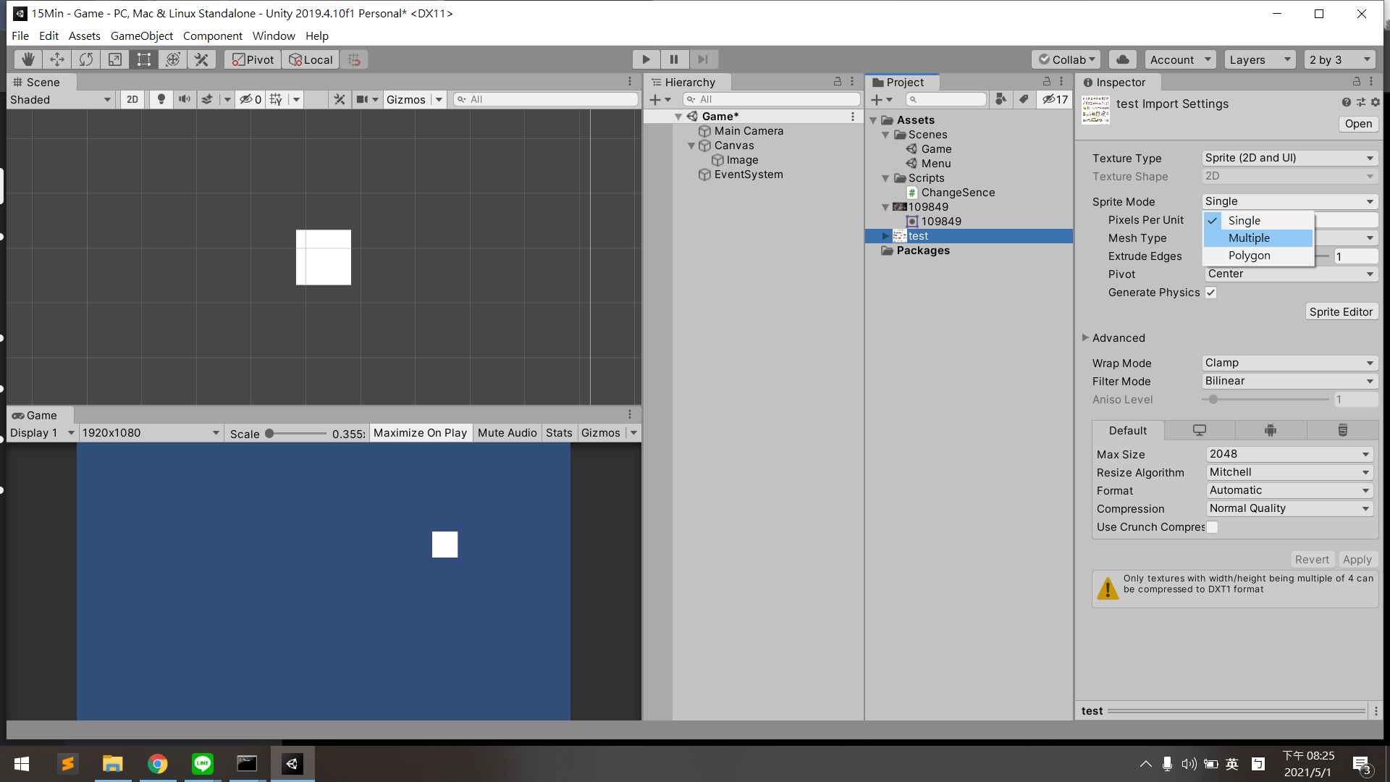The width and height of the screenshot is (1390, 782).
Task: Select the Rotate tool
Action: point(85,59)
